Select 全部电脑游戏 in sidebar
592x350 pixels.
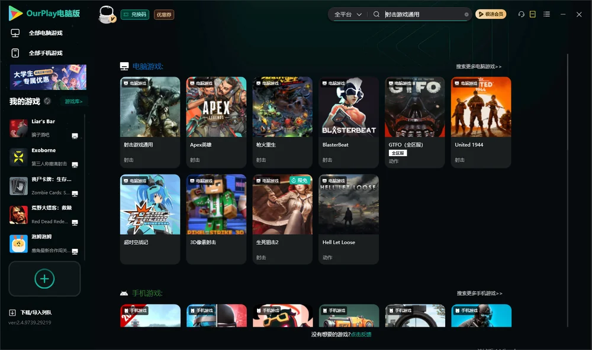(46, 33)
